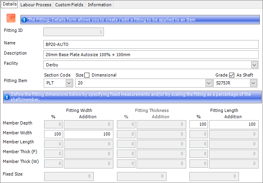Switch to the Labour Process tab
Screen dimensions: 263x183
[x=36, y=5]
